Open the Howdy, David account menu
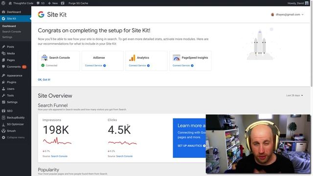 point(298,3)
